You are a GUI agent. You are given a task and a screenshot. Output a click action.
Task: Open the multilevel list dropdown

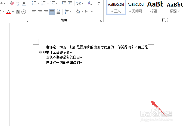pyautogui.click(x=57, y=3)
